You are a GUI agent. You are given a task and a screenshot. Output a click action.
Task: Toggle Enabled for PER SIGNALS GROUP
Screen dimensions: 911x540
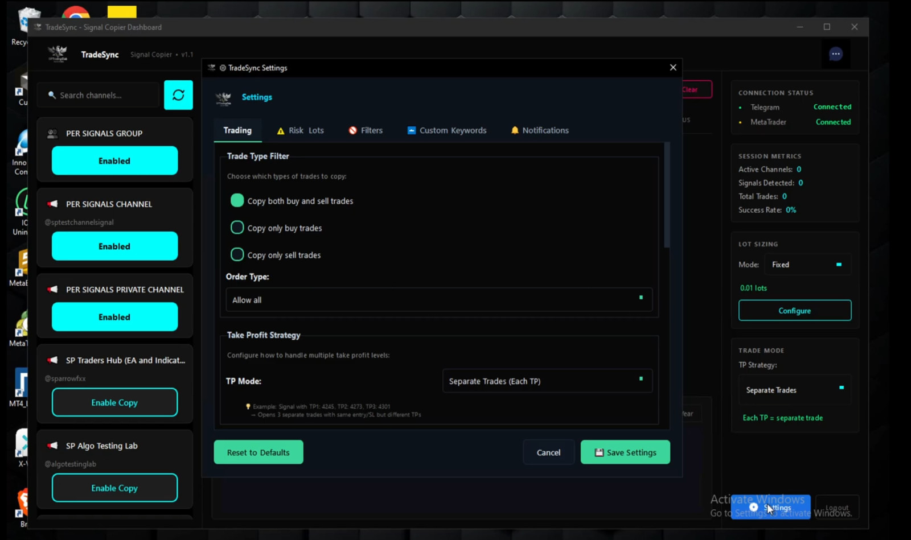click(x=114, y=160)
